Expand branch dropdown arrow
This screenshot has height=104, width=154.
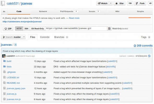24,37
